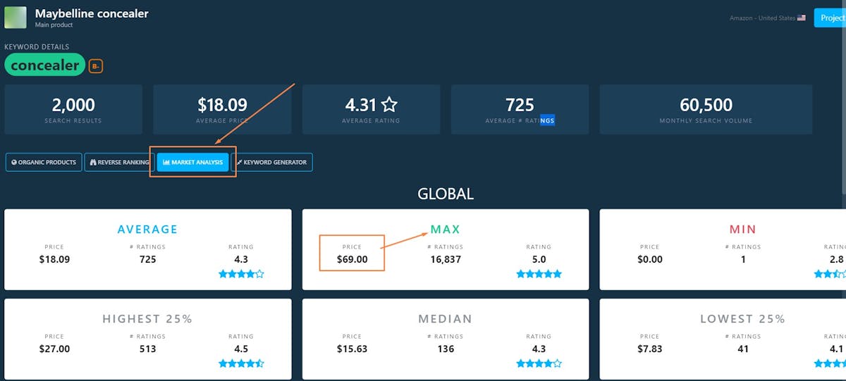Click the 60,500 monthly search volume
The width and height of the screenshot is (846, 381).
tap(706, 105)
